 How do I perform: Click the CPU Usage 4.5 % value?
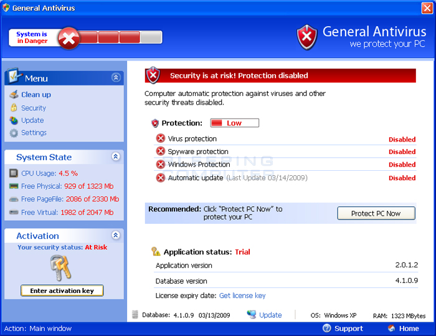(x=68, y=173)
